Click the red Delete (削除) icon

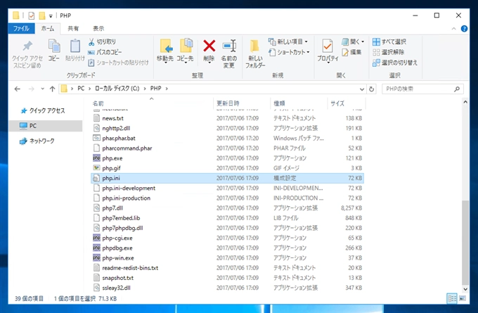click(209, 46)
